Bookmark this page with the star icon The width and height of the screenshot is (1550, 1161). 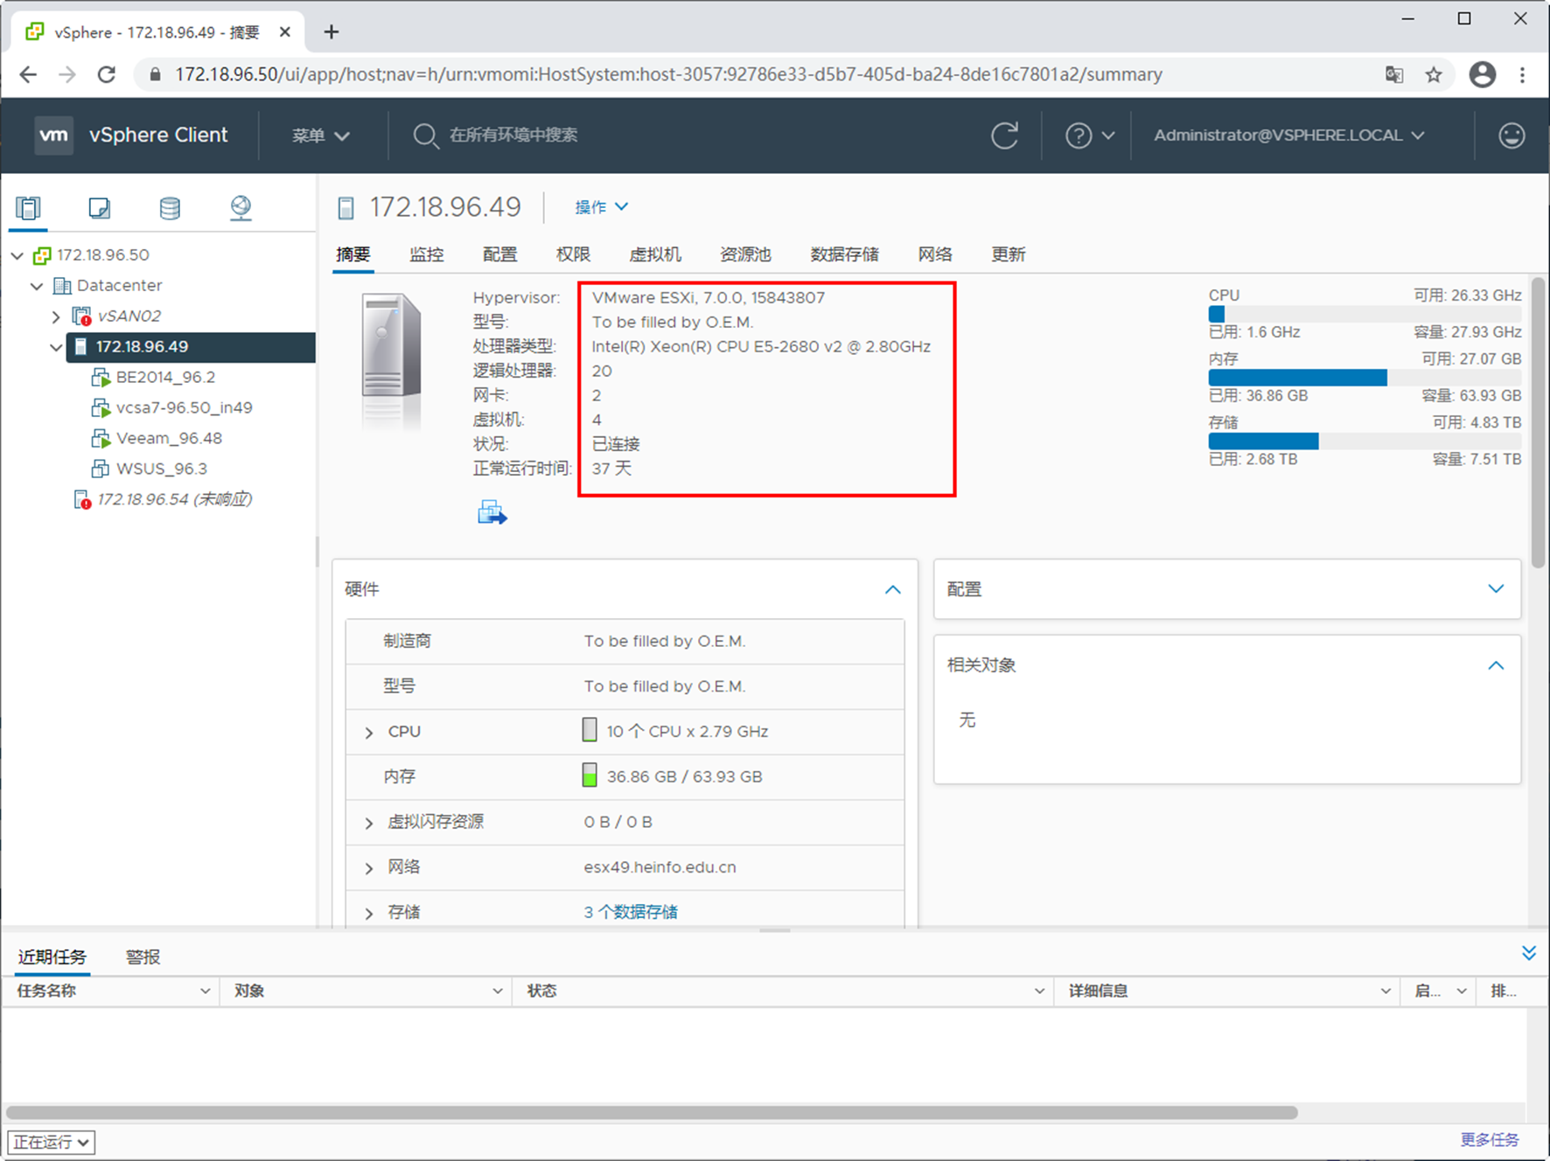pyautogui.click(x=1433, y=74)
